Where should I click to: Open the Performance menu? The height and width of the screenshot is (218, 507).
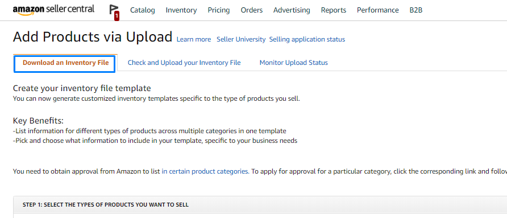pos(377,10)
